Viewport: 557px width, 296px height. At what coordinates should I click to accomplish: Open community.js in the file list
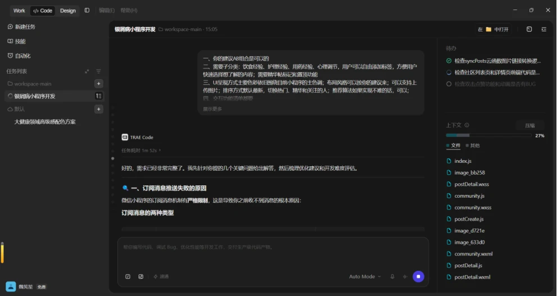tap(469, 196)
